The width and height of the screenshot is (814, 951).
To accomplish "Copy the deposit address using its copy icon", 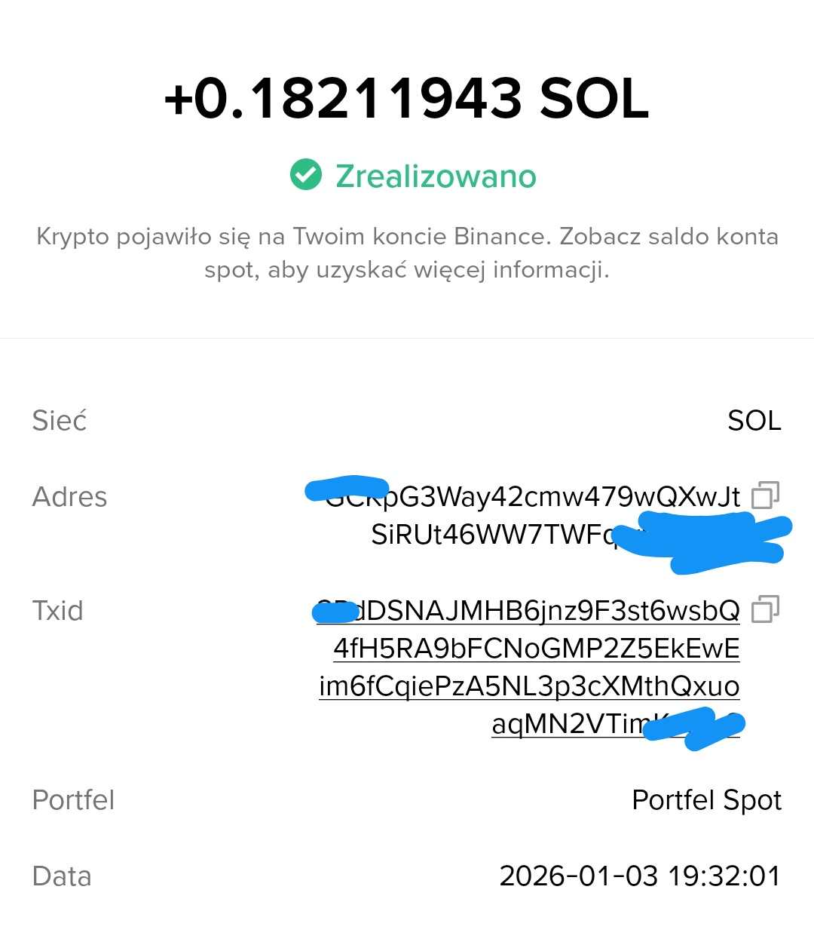I will click(765, 495).
